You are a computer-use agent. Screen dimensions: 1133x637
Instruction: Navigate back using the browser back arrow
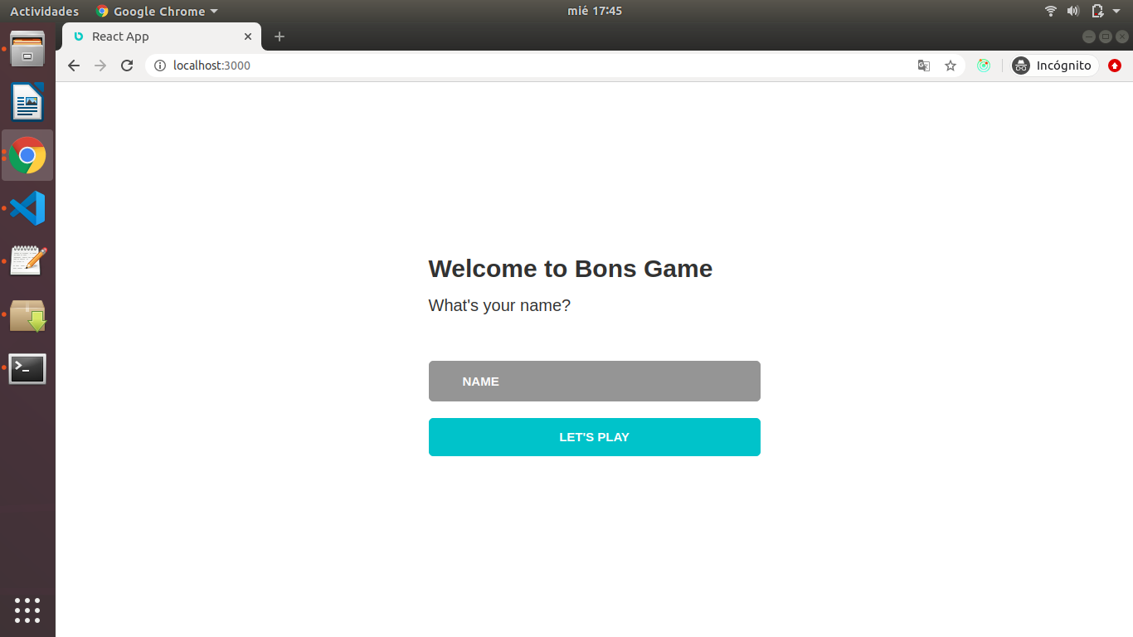[73, 66]
